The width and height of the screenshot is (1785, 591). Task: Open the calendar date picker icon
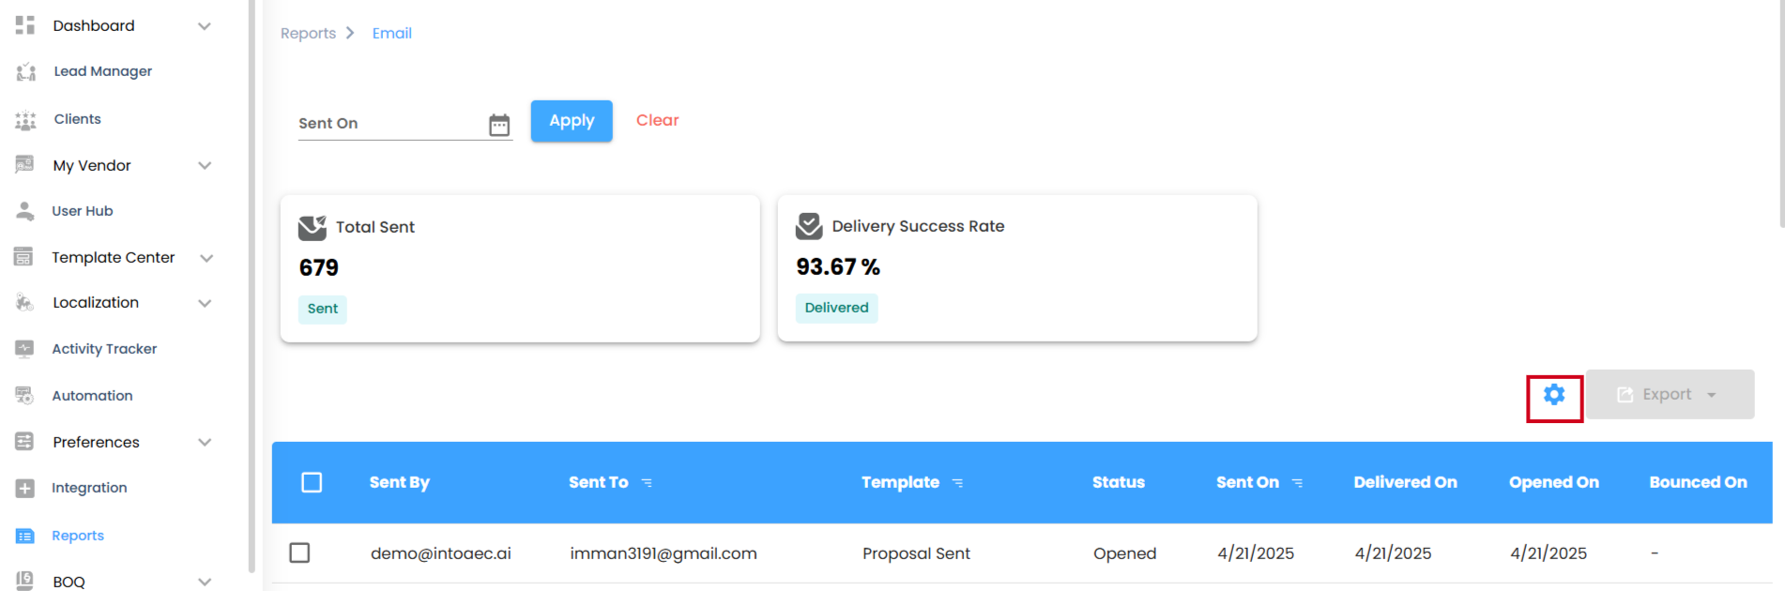[499, 125]
